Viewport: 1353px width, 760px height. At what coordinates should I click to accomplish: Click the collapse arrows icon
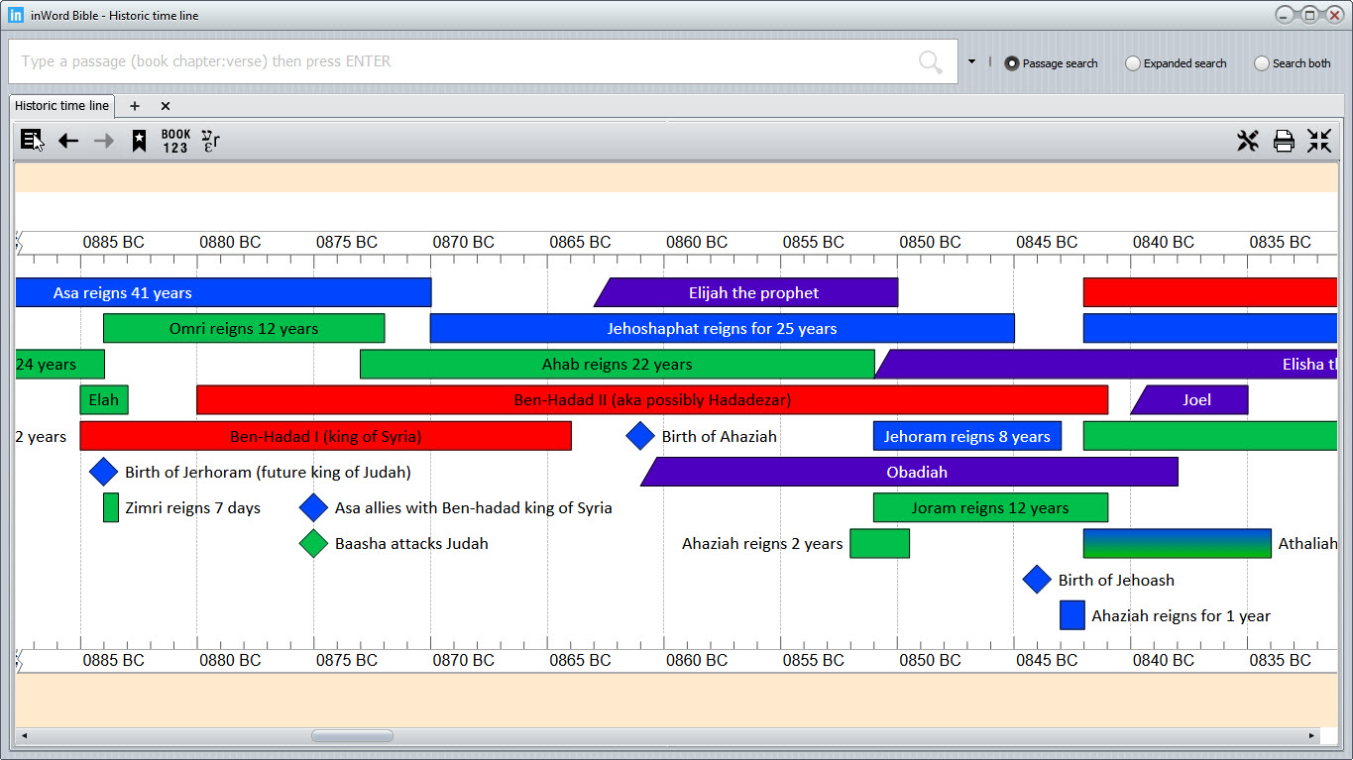1319,140
